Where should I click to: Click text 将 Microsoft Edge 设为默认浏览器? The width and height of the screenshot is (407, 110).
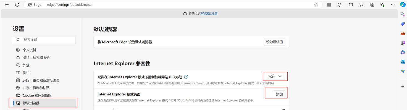click(125, 42)
